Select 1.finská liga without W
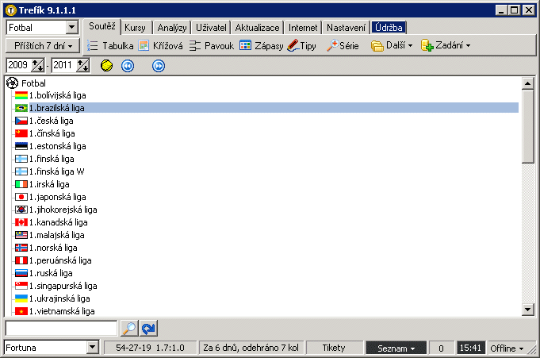 [x=52, y=159]
